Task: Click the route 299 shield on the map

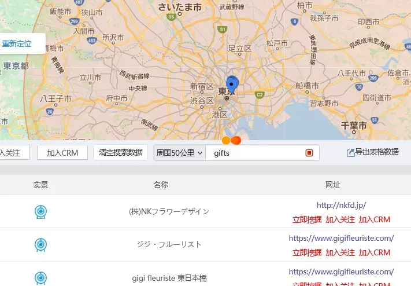Action: [x=74, y=21]
